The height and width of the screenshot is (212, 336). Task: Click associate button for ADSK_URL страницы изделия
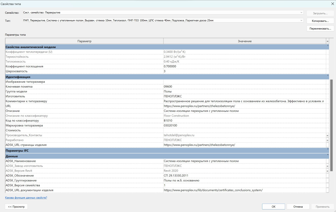(x=327, y=145)
